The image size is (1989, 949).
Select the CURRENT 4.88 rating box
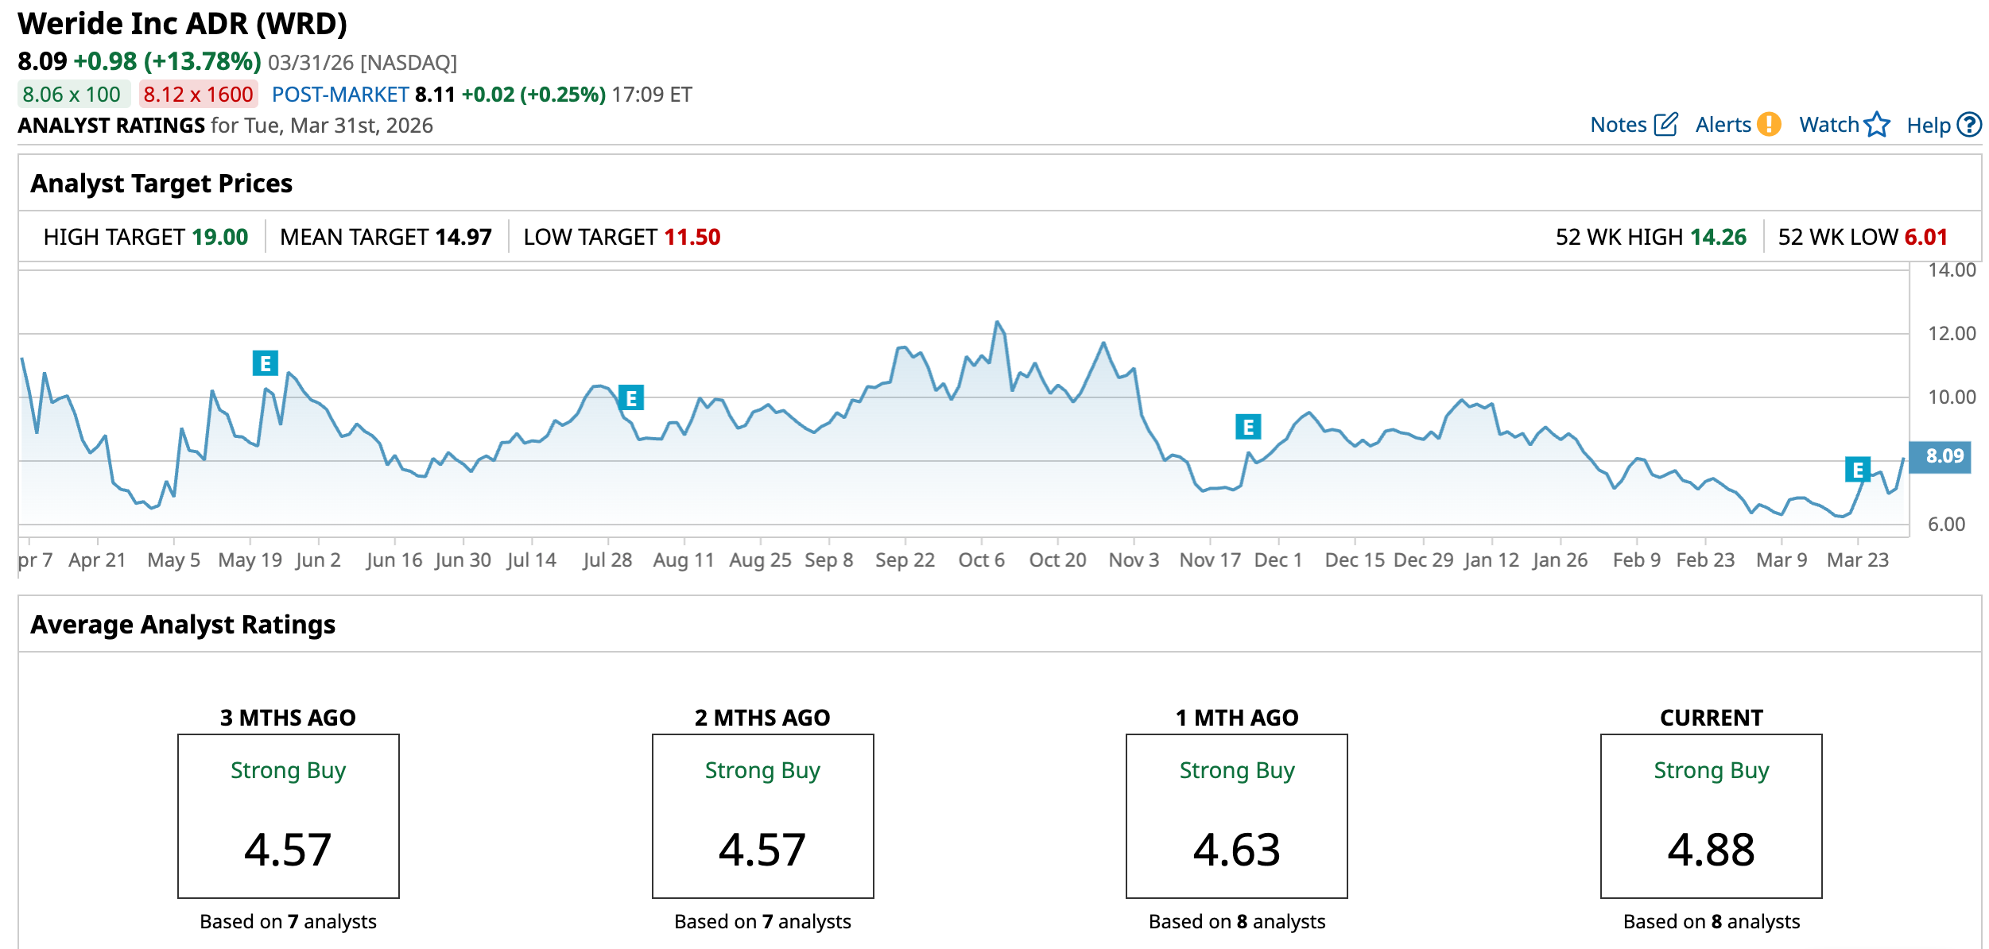coord(1711,816)
